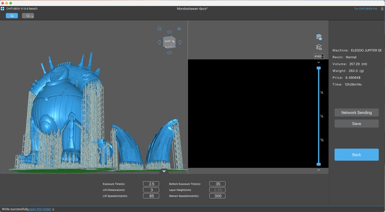This screenshot has height=212, width=385.
Task: Open the gray toolbar dropdown button
Action: [x=28, y=16]
